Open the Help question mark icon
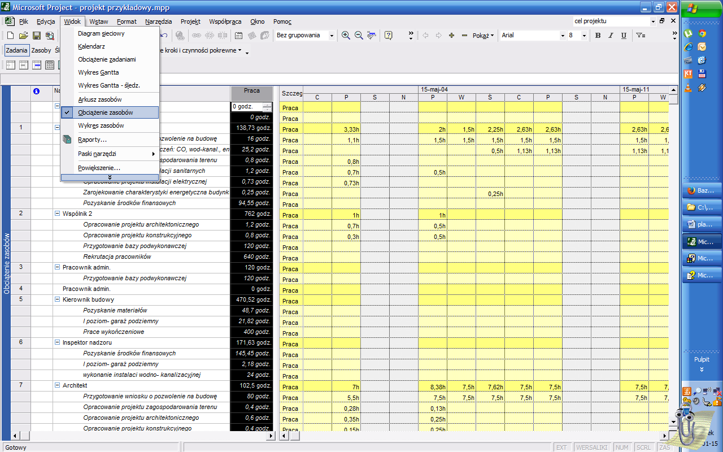Viewport: 723px width, 452px height. tap(389, 36)
